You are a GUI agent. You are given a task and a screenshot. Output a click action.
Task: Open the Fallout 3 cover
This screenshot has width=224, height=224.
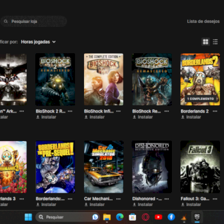[x=200, y=167]
